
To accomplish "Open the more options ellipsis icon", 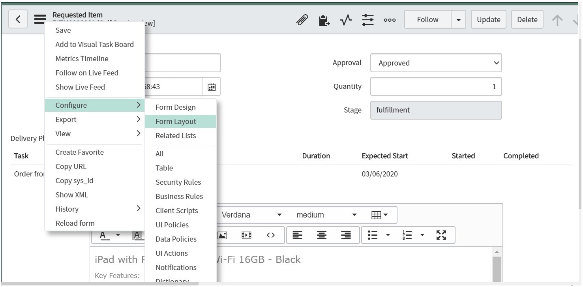I will [x=390, y=20].
